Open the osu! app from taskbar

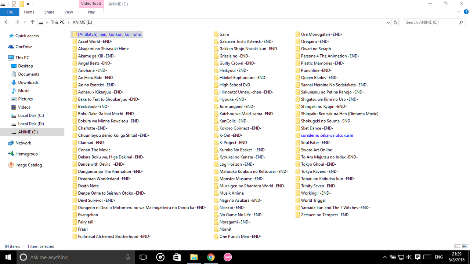point(227,257)
